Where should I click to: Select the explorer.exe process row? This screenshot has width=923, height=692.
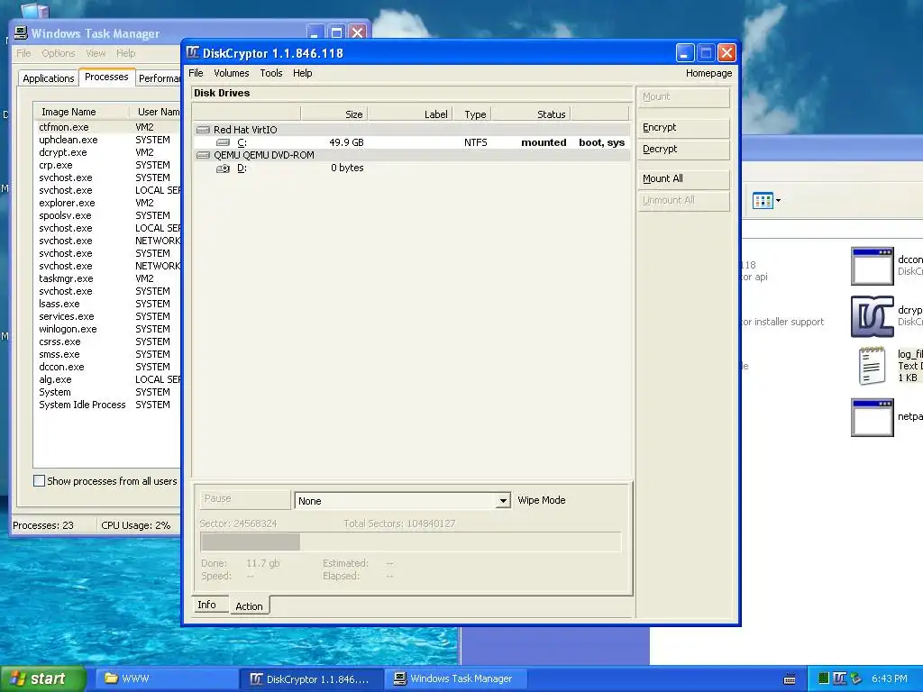[108, 203]
